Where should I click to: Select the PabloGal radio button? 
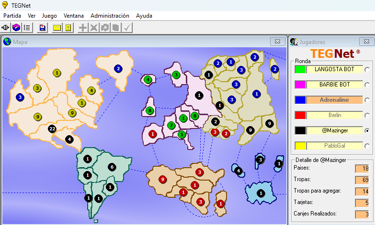(367, 146)
